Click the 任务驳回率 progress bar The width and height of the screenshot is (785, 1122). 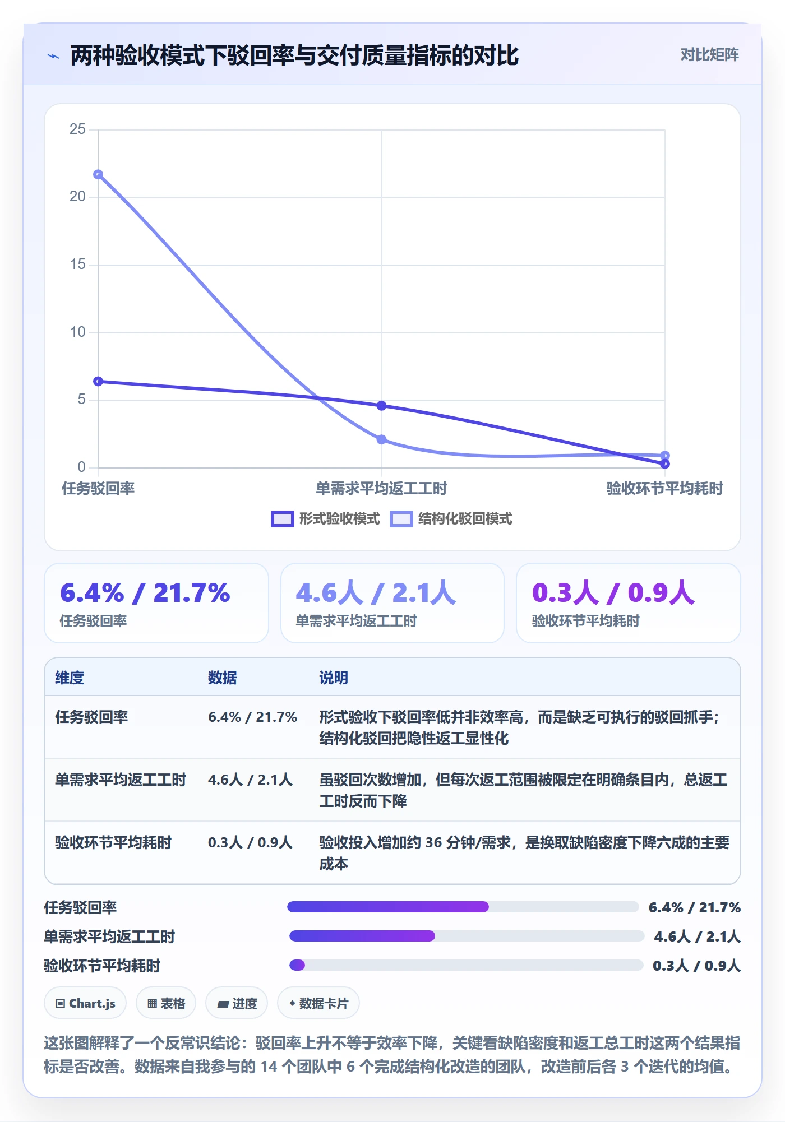[463, 907]
